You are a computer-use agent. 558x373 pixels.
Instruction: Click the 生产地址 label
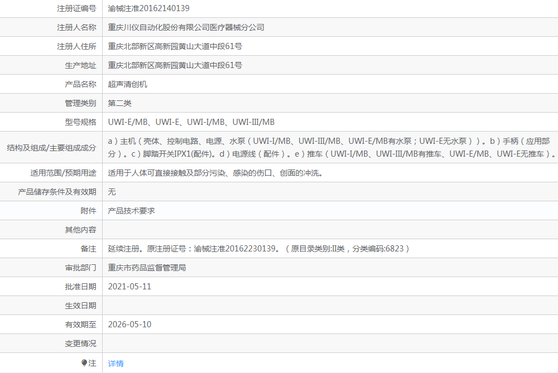click(80, 65)
